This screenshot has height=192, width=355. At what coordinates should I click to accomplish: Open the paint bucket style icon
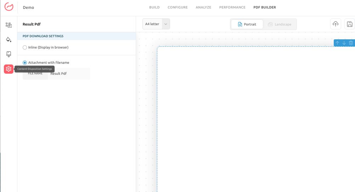click(x=9, y=39)
